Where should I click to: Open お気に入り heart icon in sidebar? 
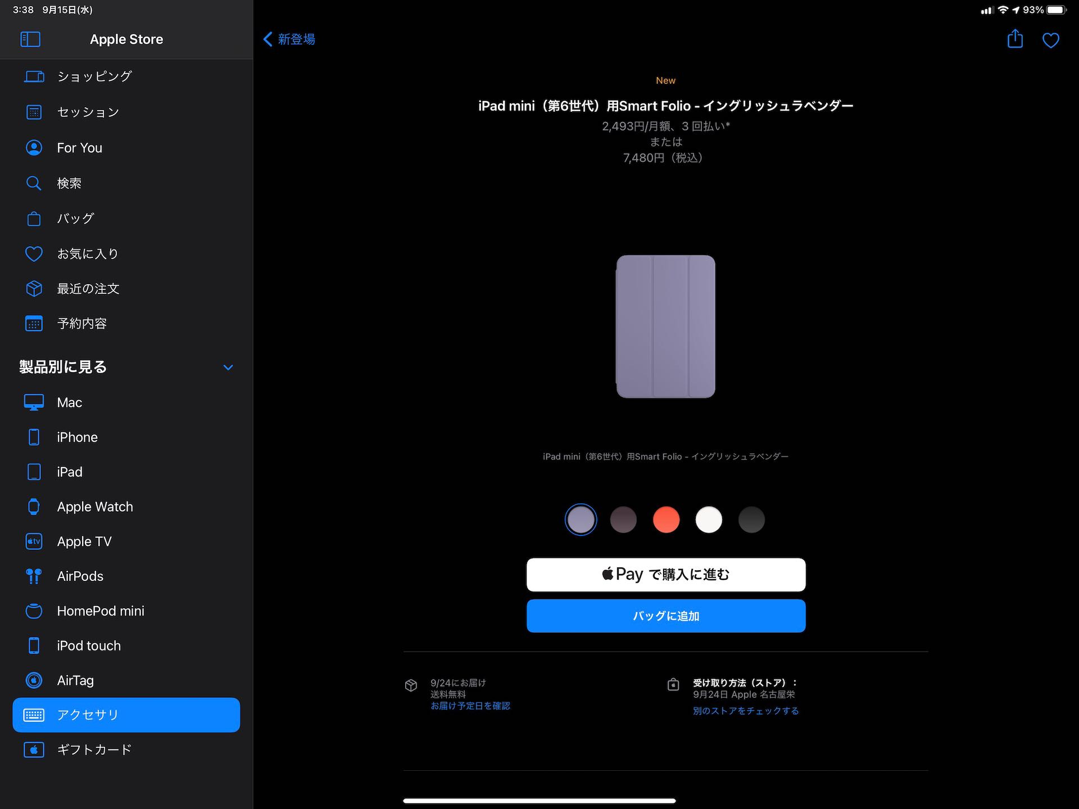pyautogui.click(x=34, y=254)
